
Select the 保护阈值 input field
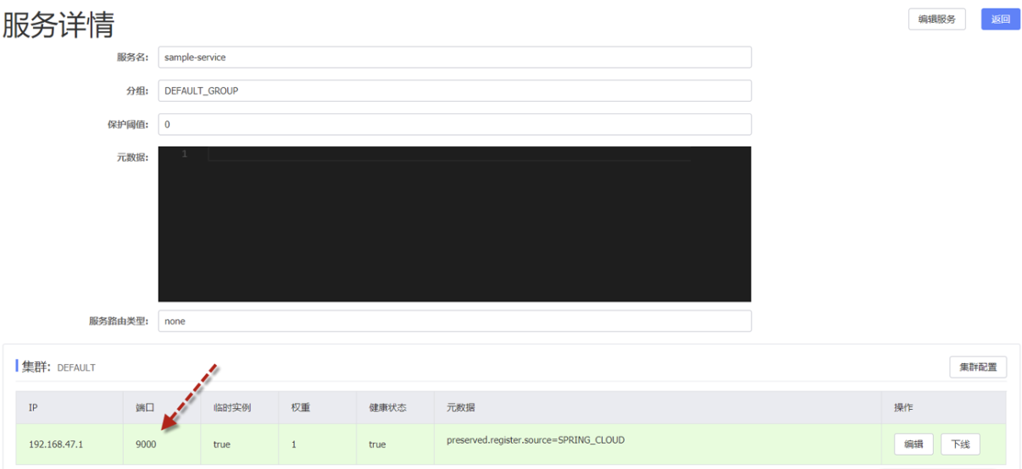[454, 124]
